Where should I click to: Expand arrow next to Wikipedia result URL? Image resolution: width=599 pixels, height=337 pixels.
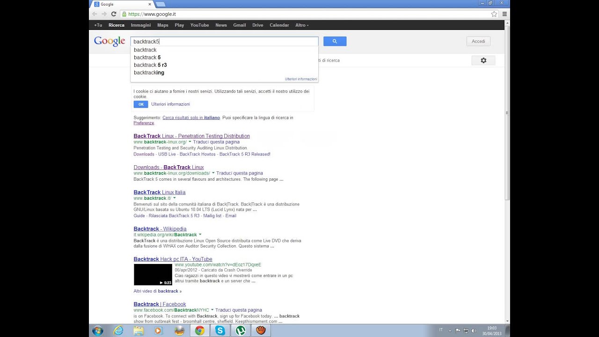coord(200,234)
